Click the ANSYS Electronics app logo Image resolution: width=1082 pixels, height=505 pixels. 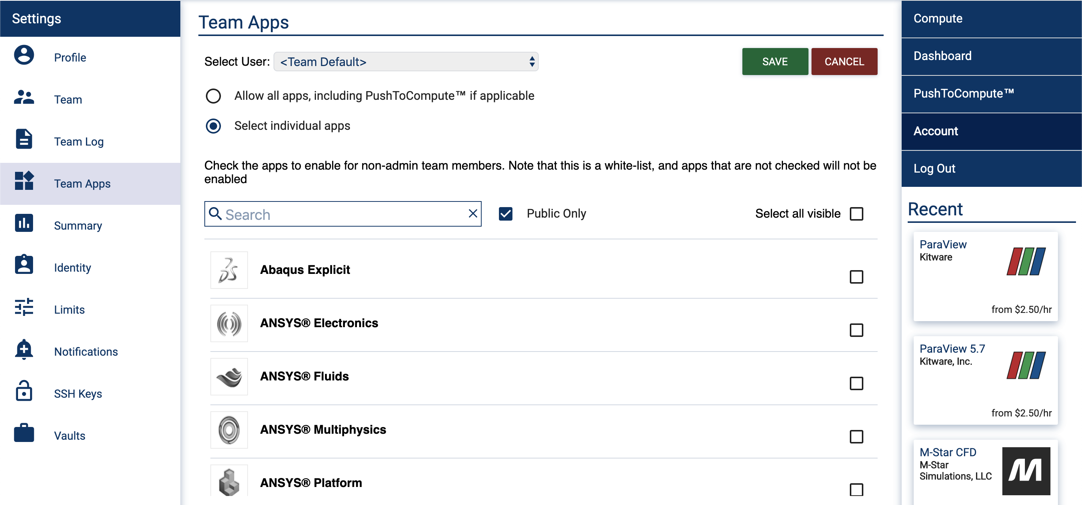coord(229,323)
